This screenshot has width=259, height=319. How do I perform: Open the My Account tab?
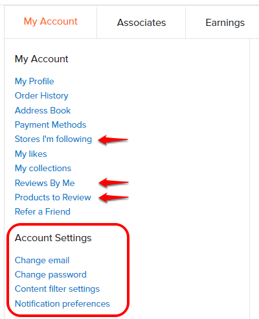point(51,22)
